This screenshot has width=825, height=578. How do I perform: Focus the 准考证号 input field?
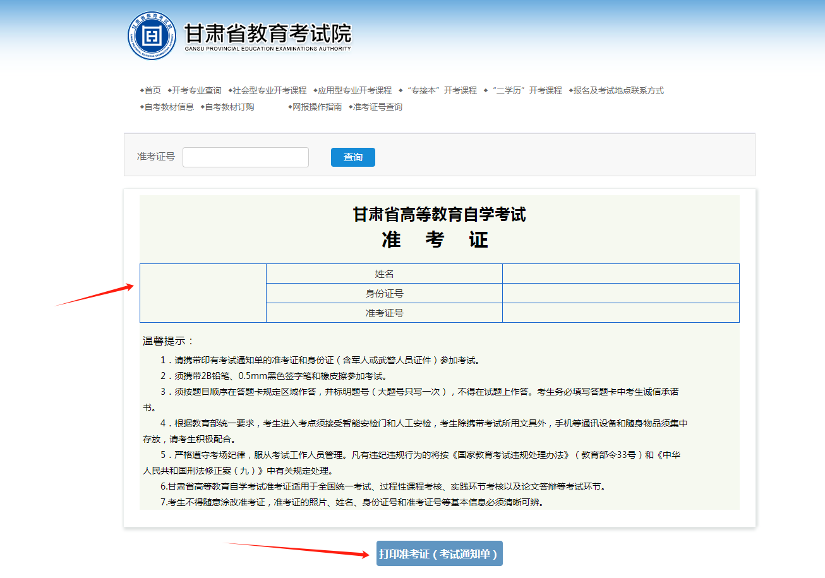click(245, 157)
